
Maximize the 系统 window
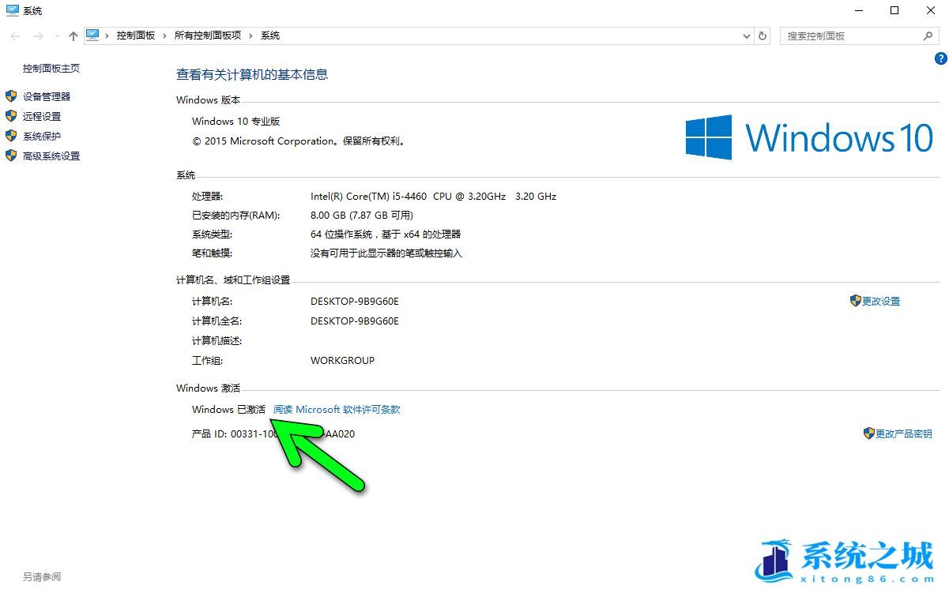pyautogui.click(x=894, y=10)
